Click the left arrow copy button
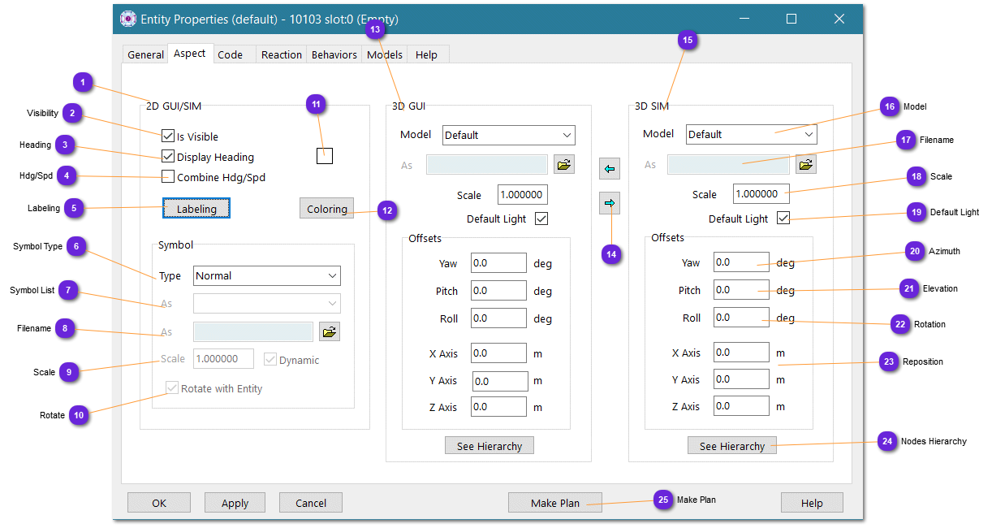The width and height of the screenshot is (992, 528). [609, 169]
